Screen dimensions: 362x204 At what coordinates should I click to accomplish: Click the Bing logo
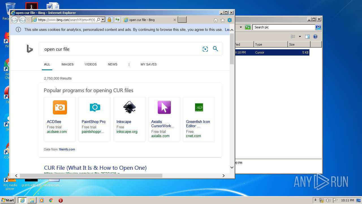tap(30, 49)
